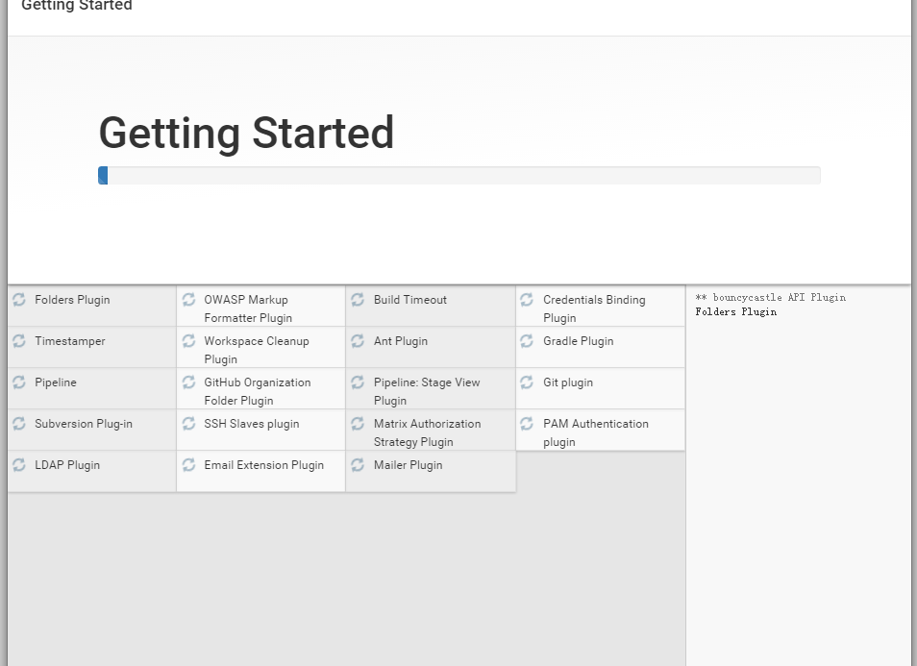This screenshot has height=666, width=917.
Task: Select the Credentials Binding Plugin entry
Action: pyautogui.click(x=594, y=308)
